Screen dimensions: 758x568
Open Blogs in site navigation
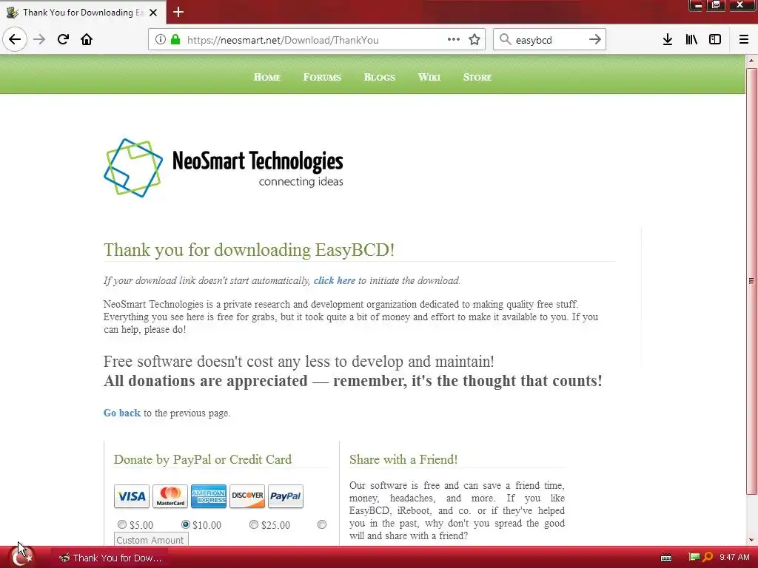click(380, 77)
